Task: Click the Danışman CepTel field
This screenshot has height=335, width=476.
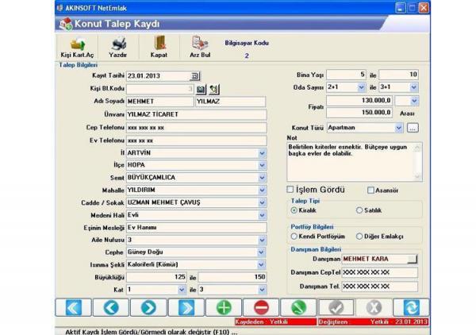Action: click(x=380, y=272)
